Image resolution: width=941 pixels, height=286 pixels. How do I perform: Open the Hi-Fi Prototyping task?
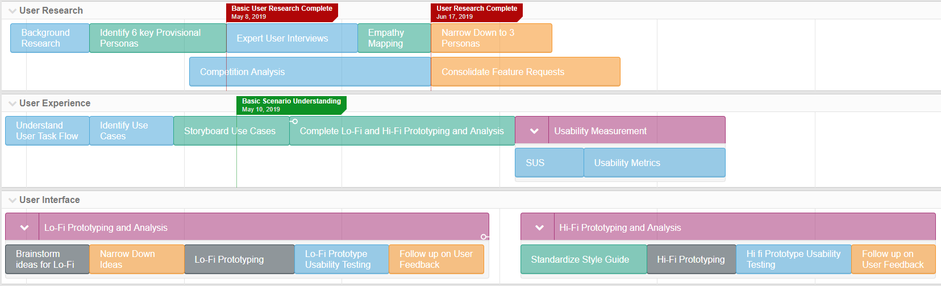pos(691,260)
